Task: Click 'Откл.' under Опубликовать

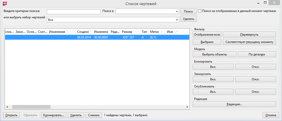Action: [256, 92]
